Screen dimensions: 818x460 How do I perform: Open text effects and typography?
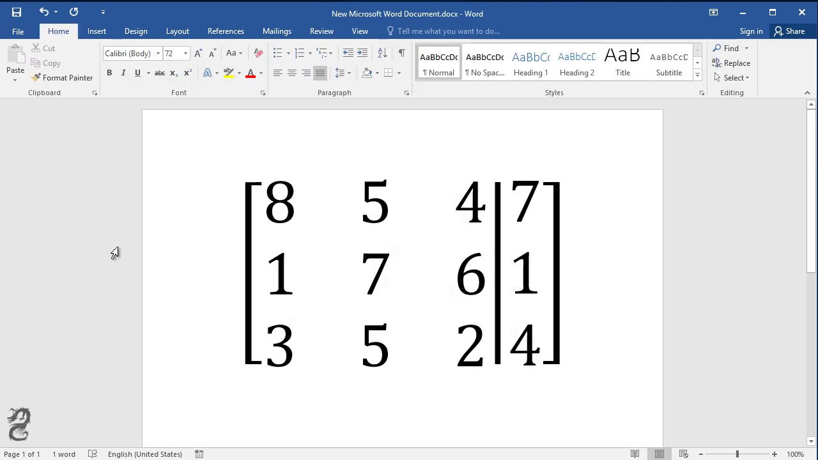click(x=208, y=73)
